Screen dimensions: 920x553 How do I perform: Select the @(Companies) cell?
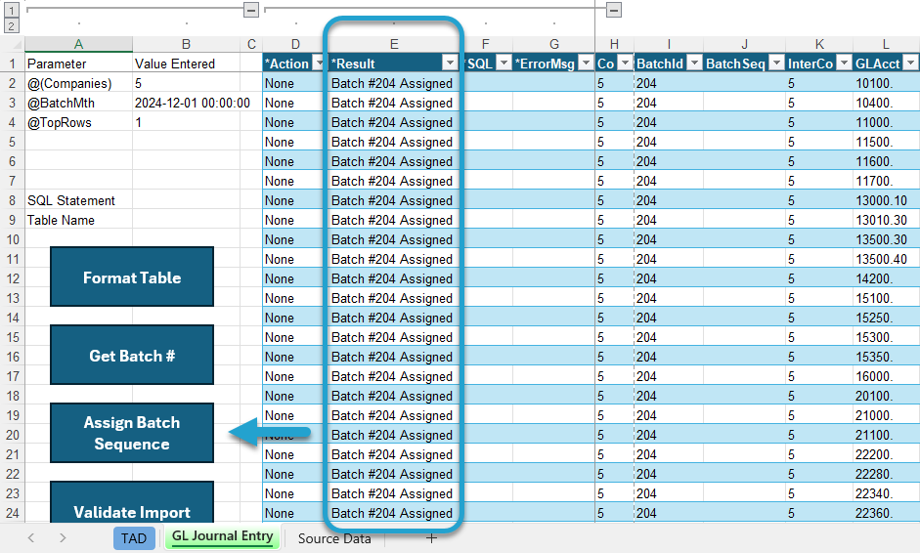coord(78,83)
